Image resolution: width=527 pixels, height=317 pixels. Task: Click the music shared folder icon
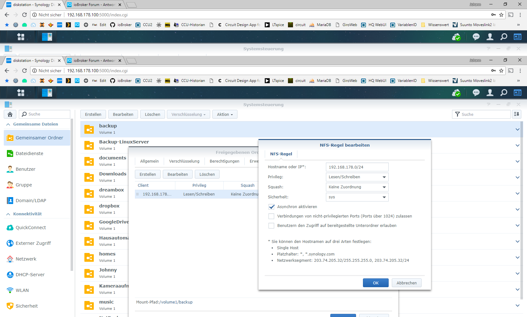[89, 305]
